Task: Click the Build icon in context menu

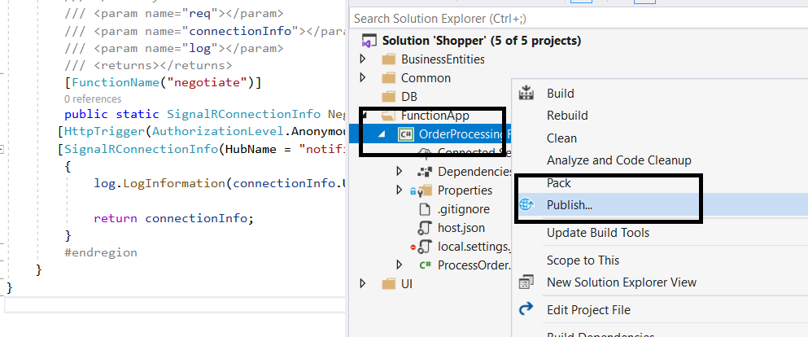Action: (x=526, y=93)
